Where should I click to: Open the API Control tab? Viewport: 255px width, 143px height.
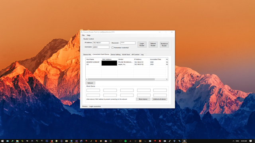coord(135,55)
